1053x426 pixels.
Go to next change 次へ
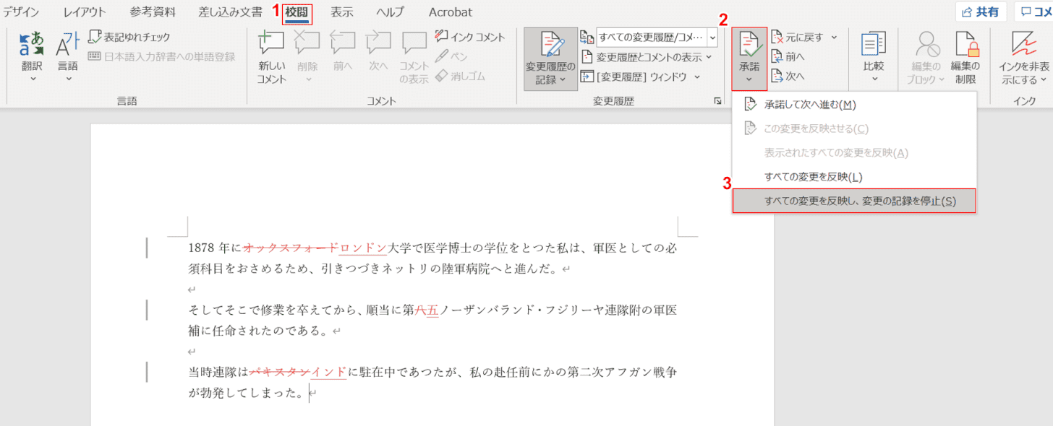coord(788,76)
